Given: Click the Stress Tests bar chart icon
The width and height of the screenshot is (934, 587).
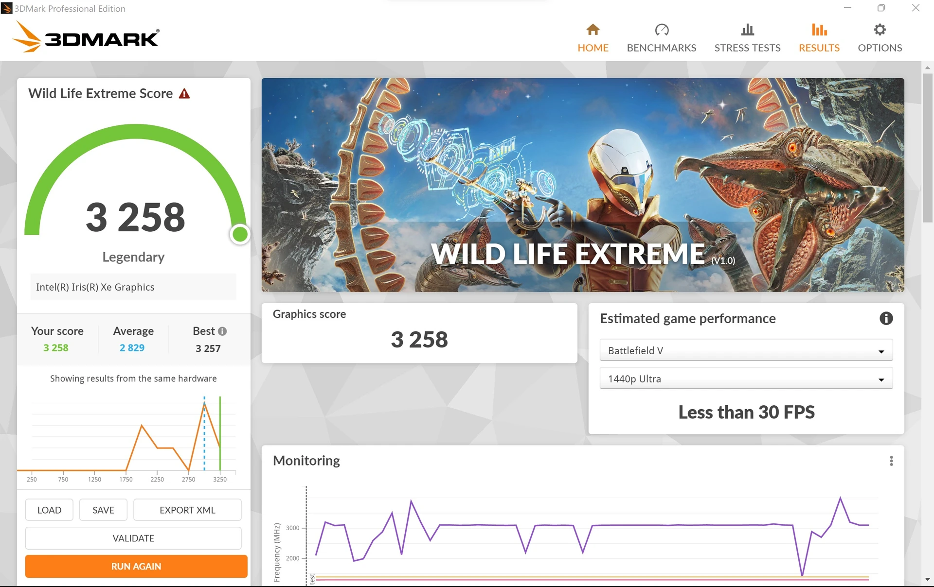Looking at the screenshot, I should click(747, 30).
